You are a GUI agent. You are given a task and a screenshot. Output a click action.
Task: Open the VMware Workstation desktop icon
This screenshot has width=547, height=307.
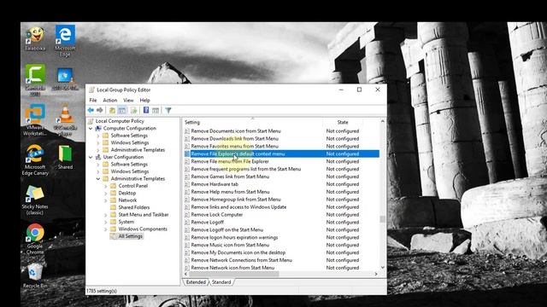35,120
